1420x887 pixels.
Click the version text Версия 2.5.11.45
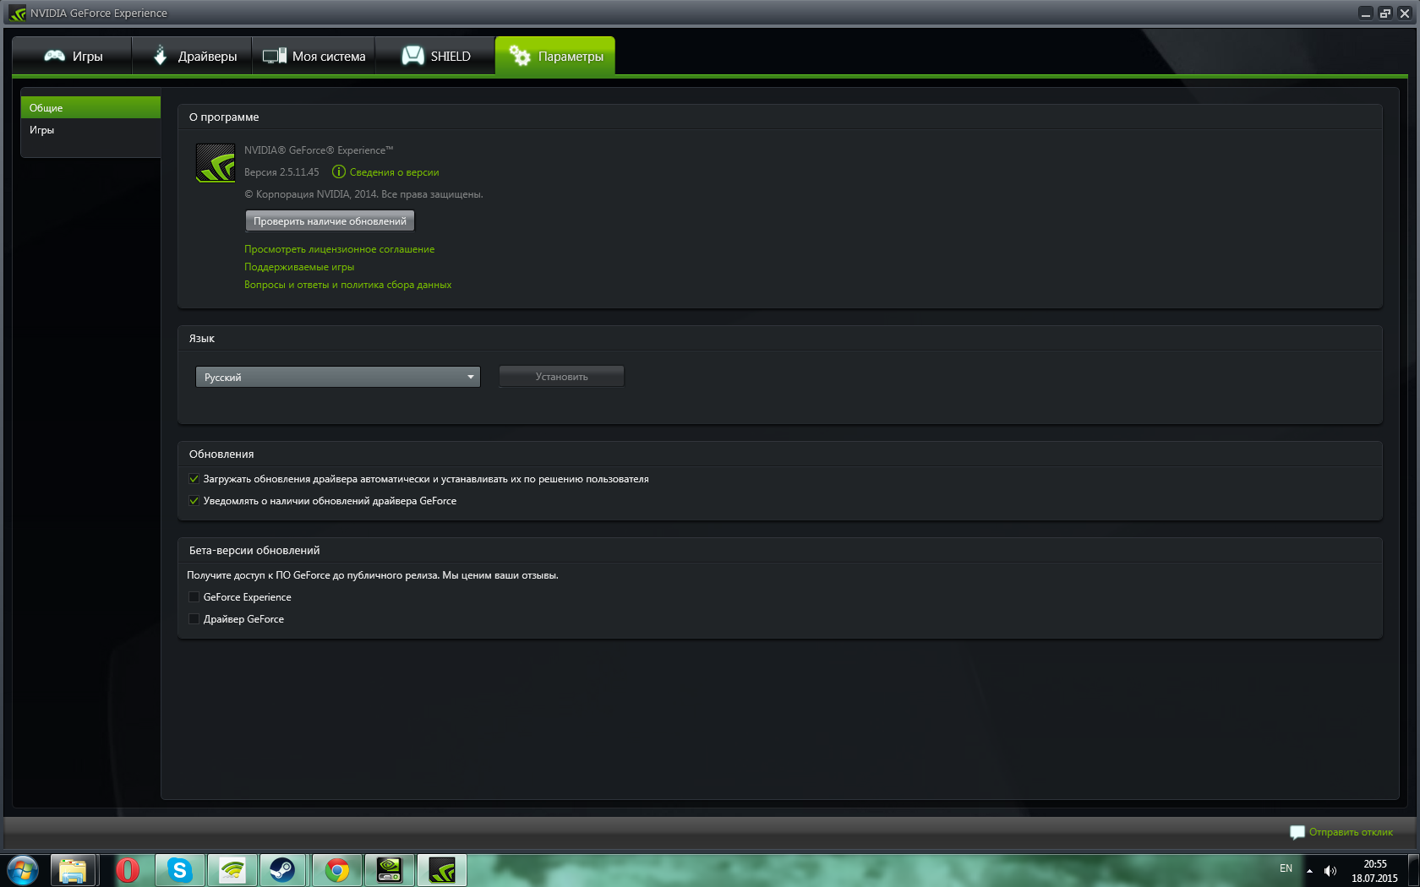tap(281, 172)
